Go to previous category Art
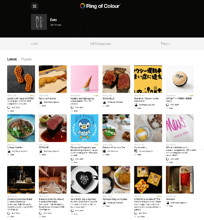Screen dimensions: 204x220 (x=34, y=44)
